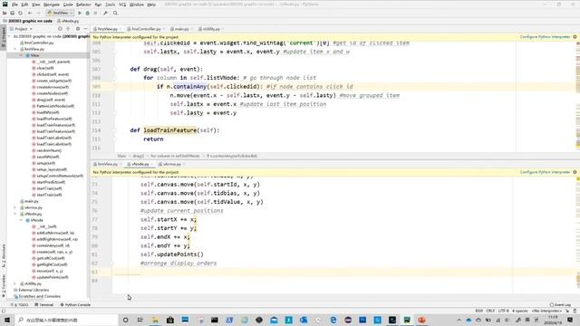Select move(self, x, y) under VNode

tap(49, 271)
